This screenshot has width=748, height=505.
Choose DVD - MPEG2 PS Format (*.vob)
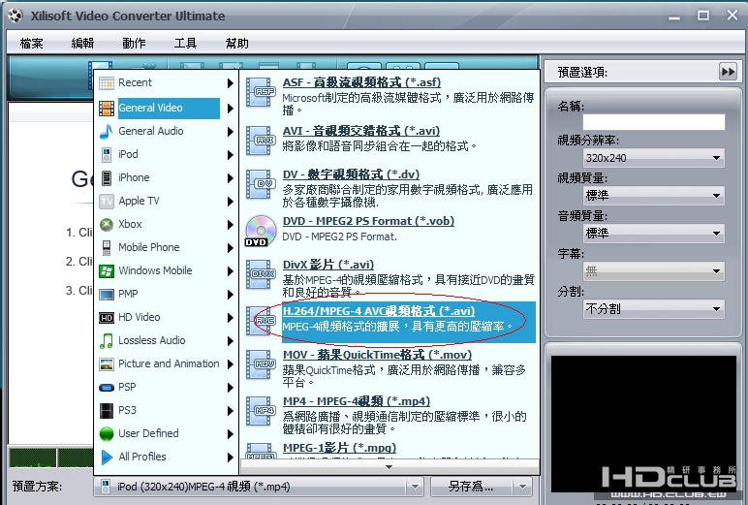point(368,221)
